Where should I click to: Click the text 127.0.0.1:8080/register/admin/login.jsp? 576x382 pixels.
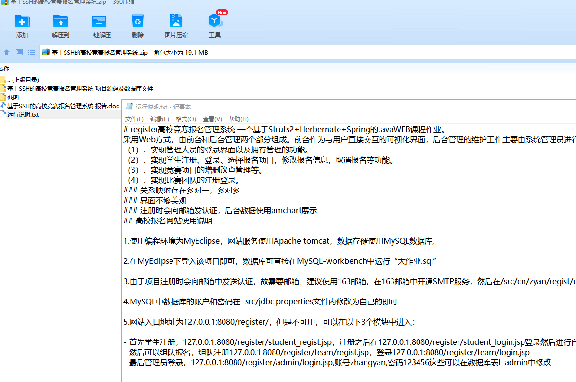262,363
